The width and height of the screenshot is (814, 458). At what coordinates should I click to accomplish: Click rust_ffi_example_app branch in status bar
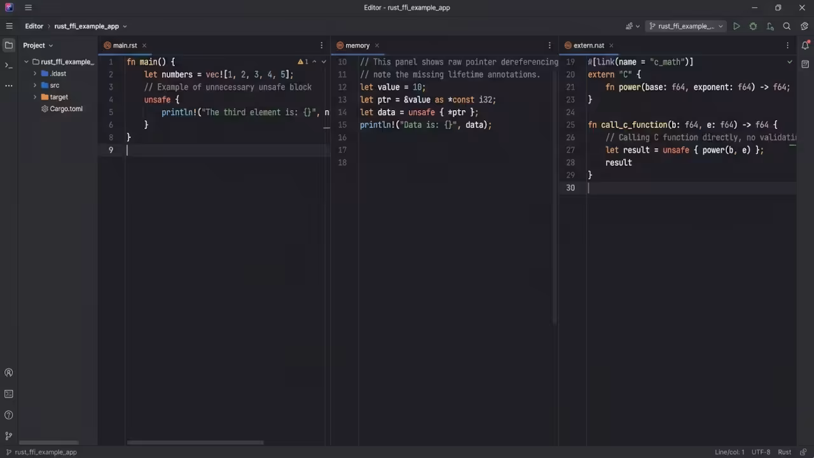[x=45, y=452]
